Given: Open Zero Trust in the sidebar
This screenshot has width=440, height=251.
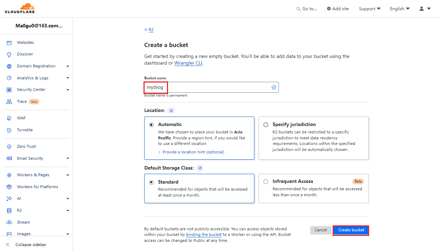Looking at the screenshot, I should [x=26, y=146].
